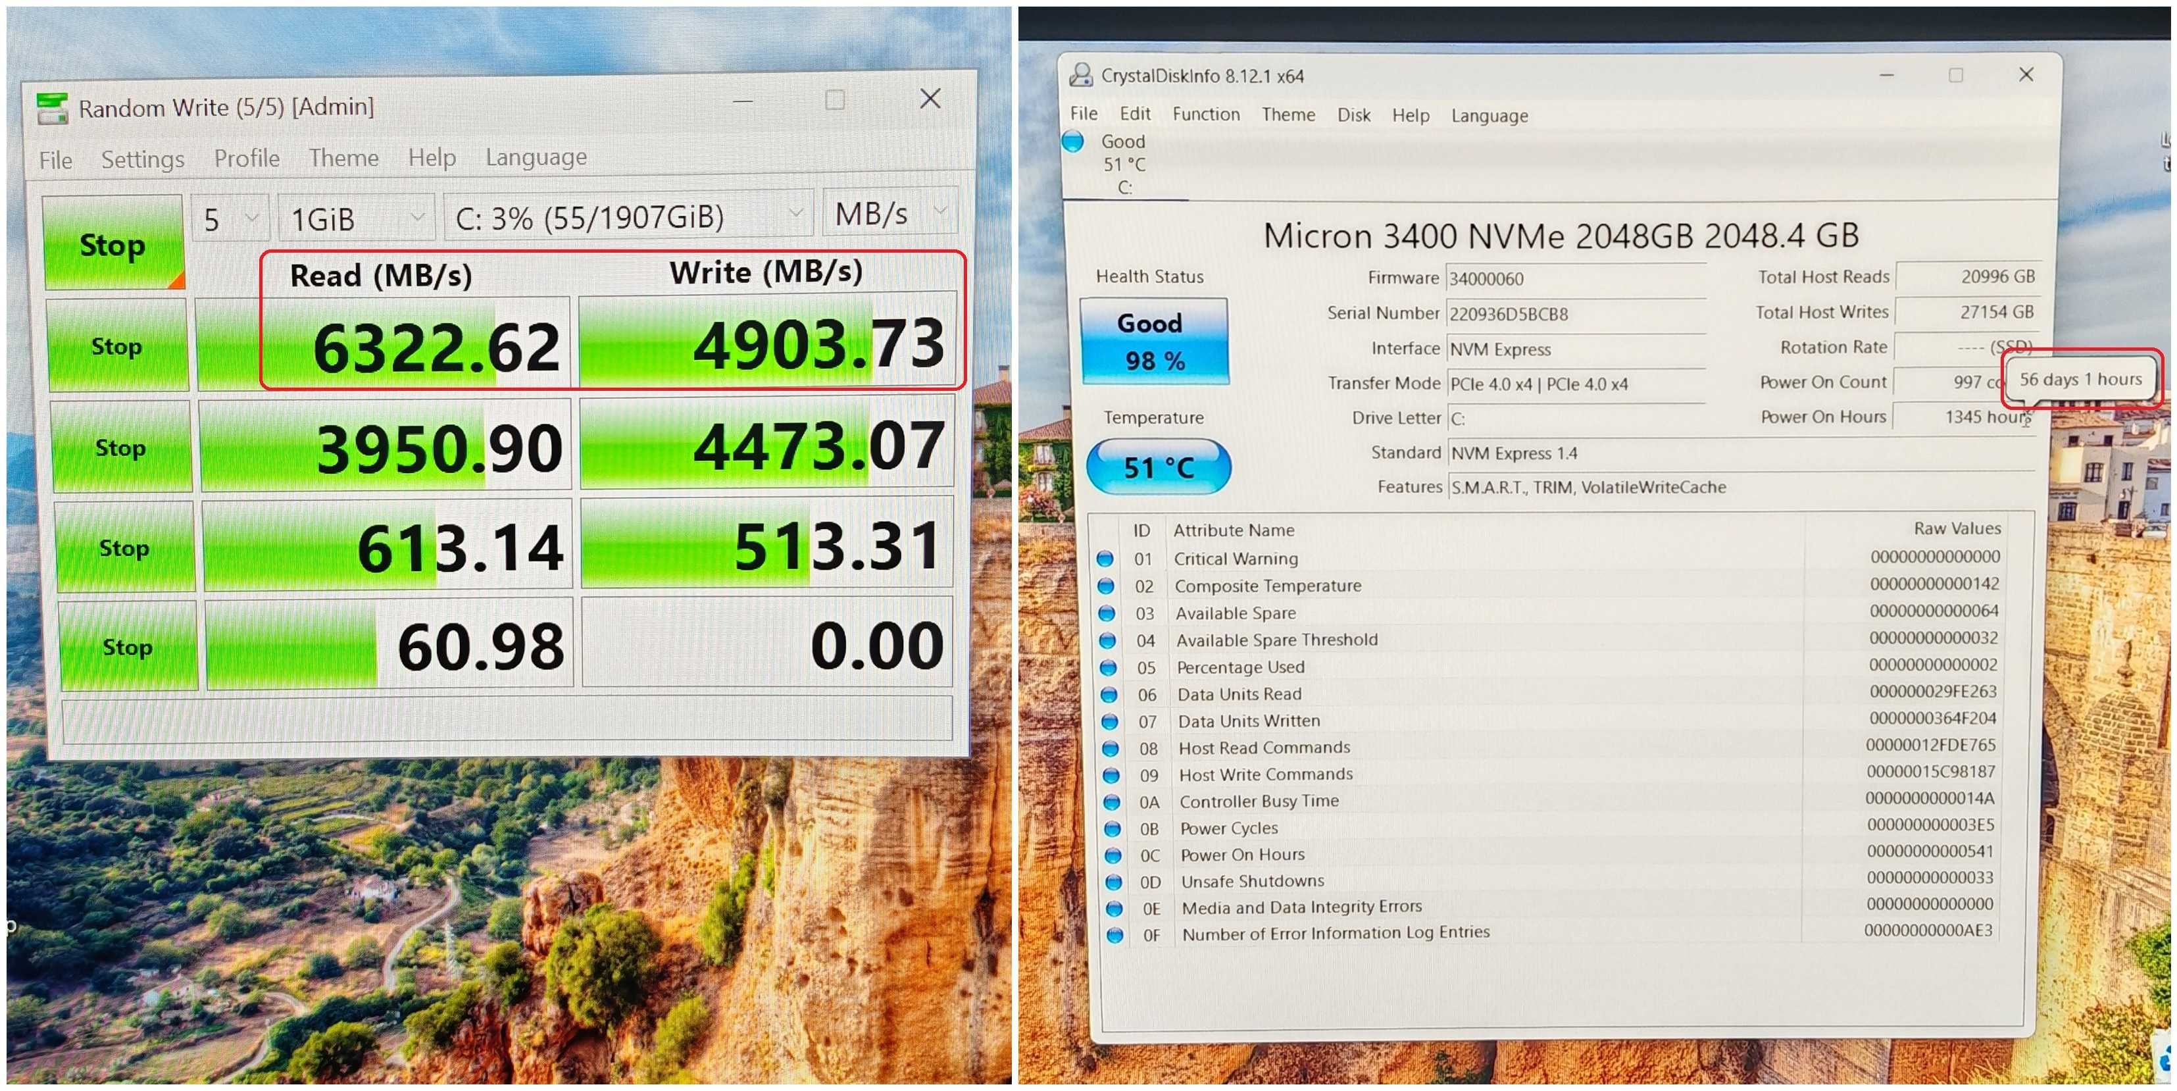The width and height of the screenshot is (2177, 1091).
Task: Click the top large Stop button
Action: [113, 243]
